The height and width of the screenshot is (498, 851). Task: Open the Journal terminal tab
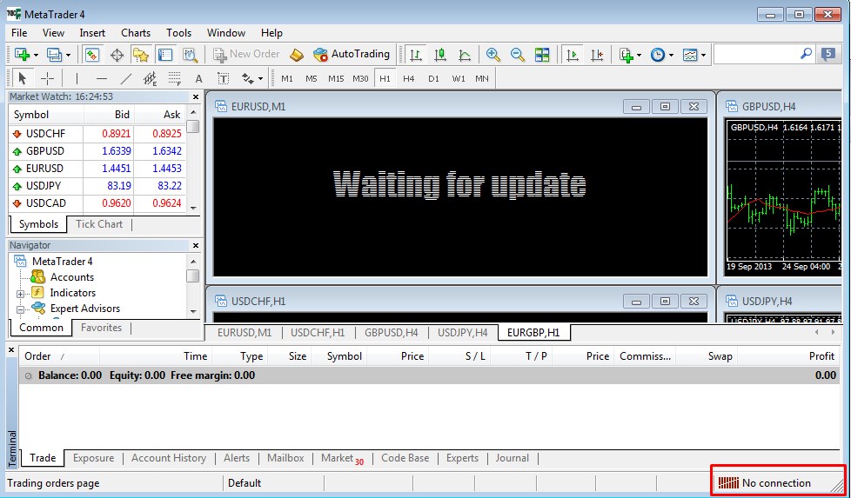pyautogui.click(x=512, y=458)
